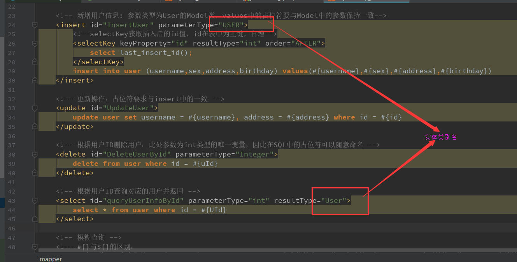Click the fold marker icon beside line 30
The width and height of the screenshot is (517, 262).
pos(34,80)
